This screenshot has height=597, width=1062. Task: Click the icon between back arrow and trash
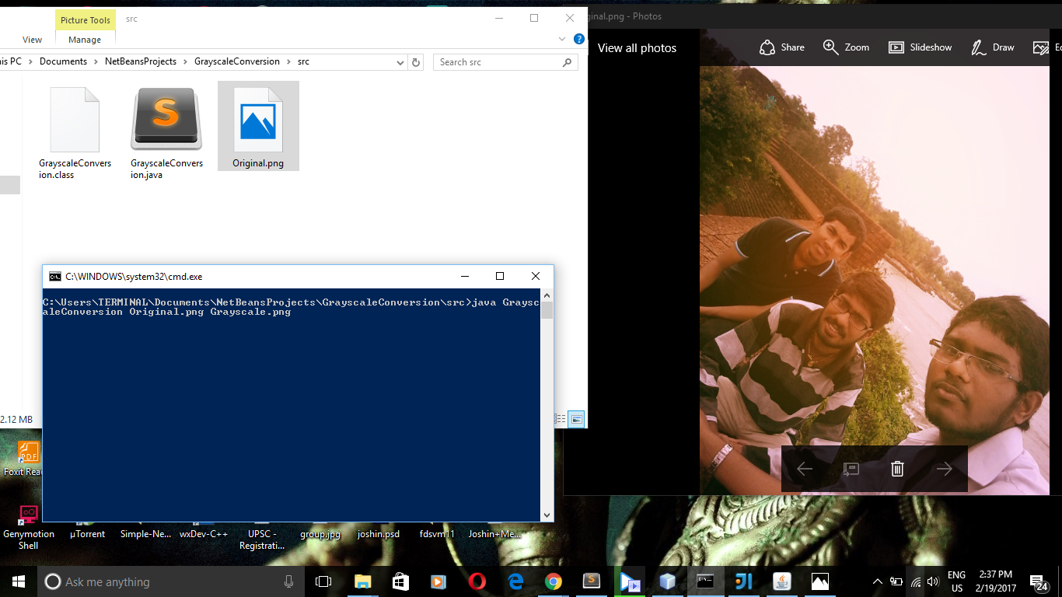[851, 469]
